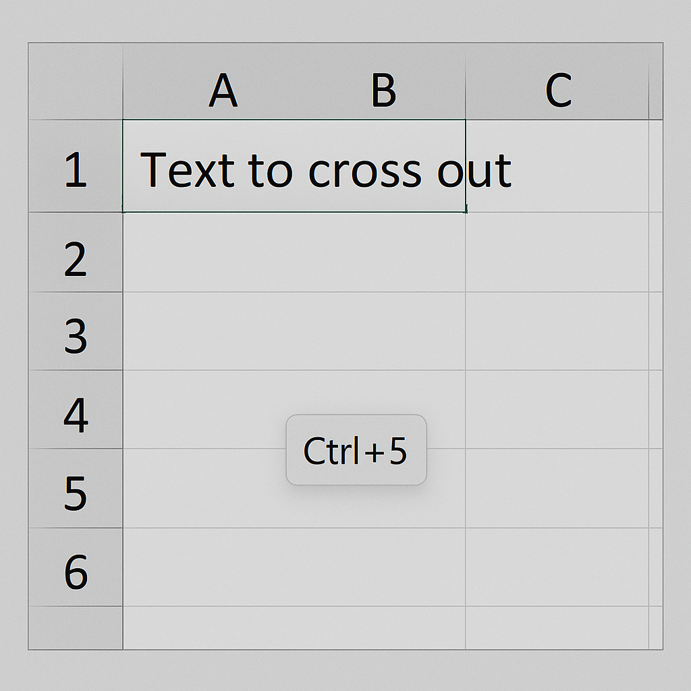
Task: Click the column B header
Action: [383, 90]
